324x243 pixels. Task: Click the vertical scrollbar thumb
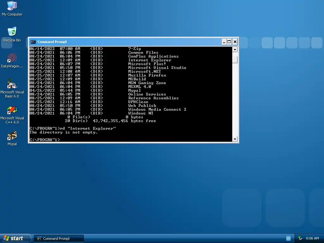click(235, 59)
